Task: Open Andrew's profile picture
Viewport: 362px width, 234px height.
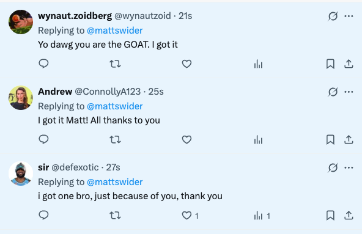Action: (21, 98)
